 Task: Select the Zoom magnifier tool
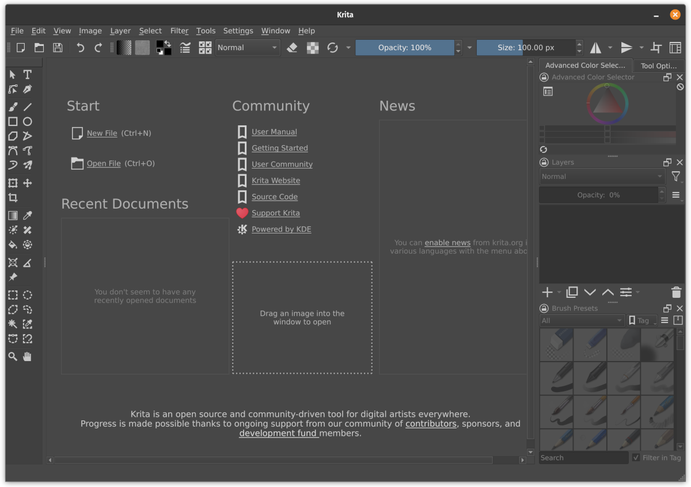click(x=13, y=356)
